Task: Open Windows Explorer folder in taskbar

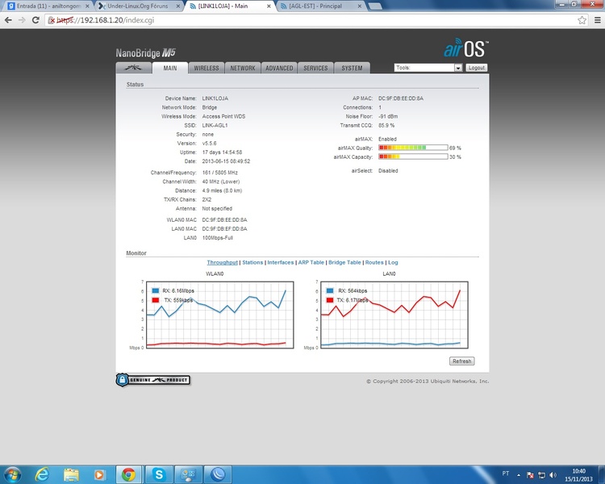Action: (71, 474)
